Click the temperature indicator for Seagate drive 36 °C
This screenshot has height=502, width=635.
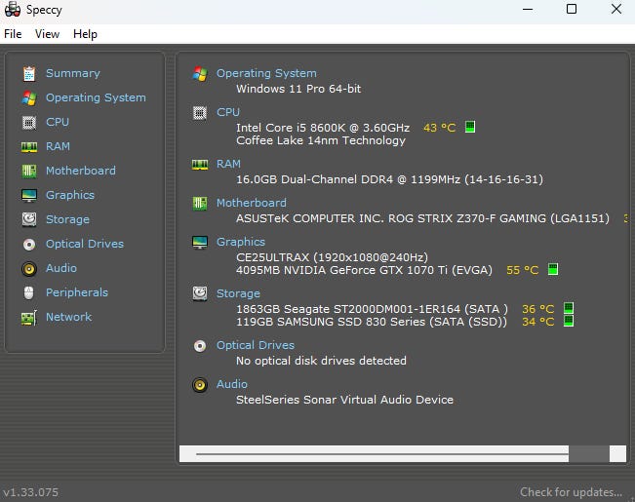(x=569, y=308)
